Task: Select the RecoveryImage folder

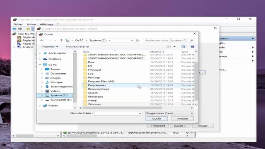Action: pyautogui.click(x=99, y=89)
